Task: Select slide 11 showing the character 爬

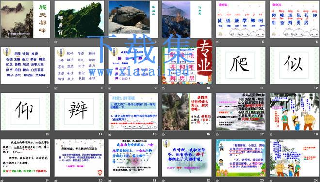Action: click(x=240, y=66)
